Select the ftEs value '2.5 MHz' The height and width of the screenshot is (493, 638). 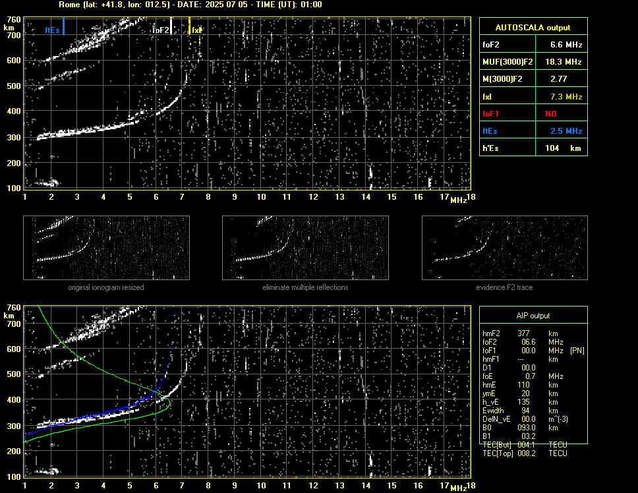566,131
